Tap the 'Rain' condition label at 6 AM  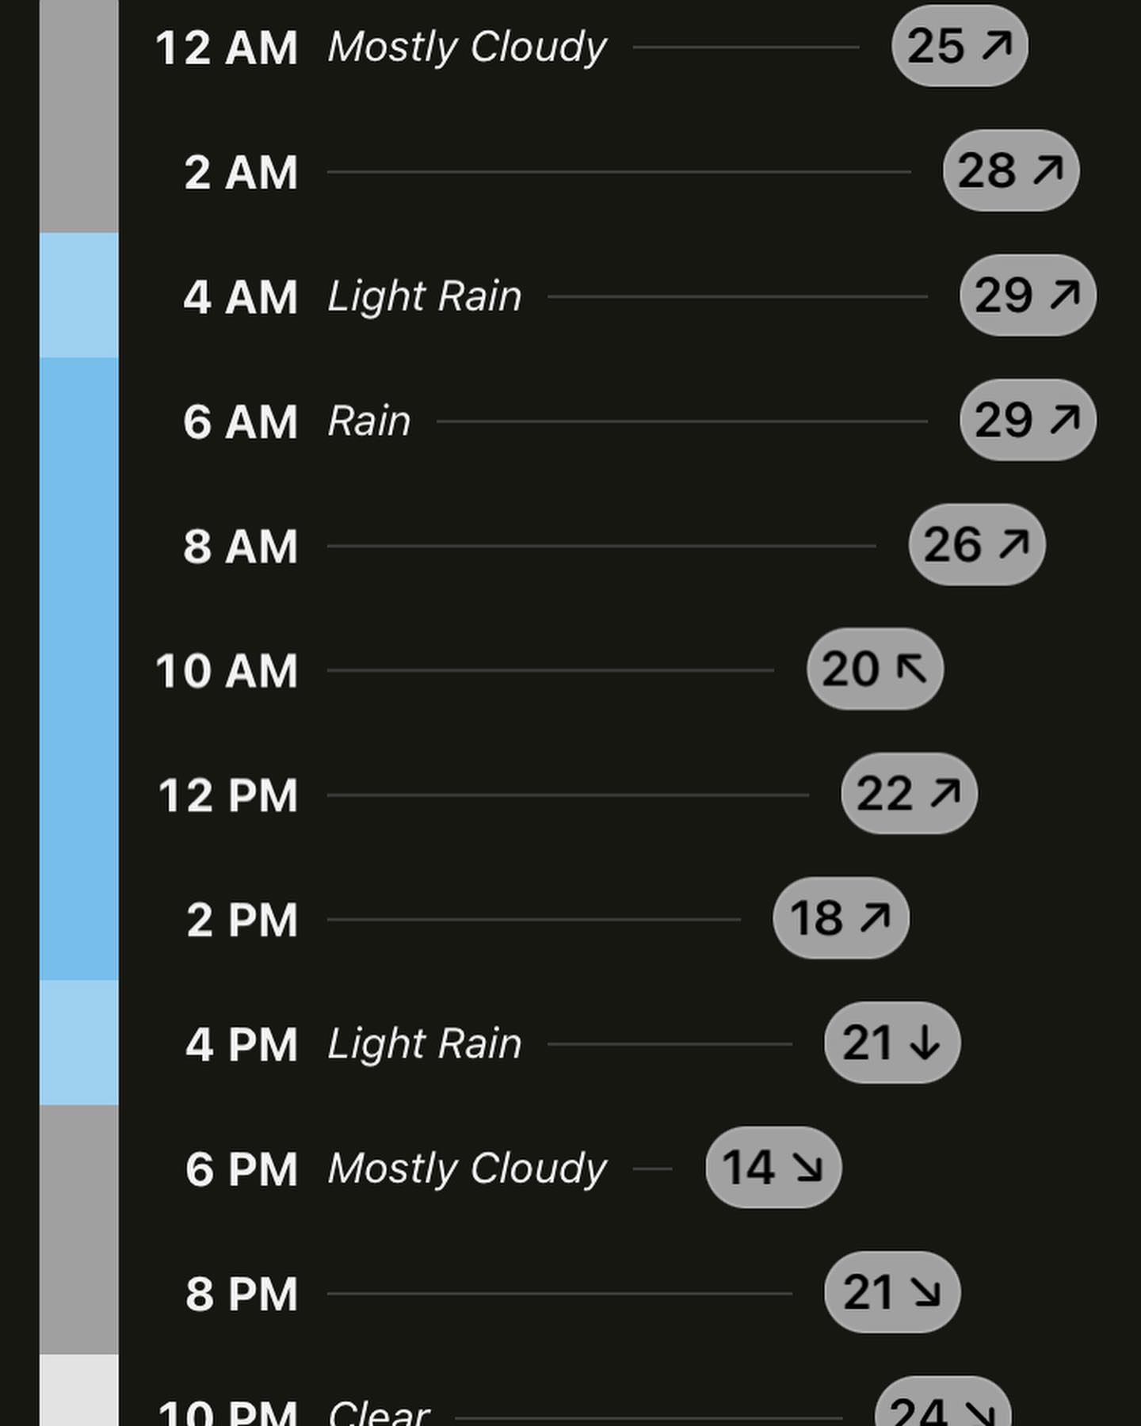[x=369, y=421]
